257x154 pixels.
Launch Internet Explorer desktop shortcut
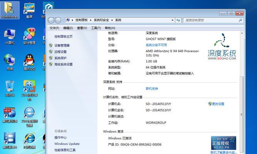pyautogui.click(x=29, y=141)
